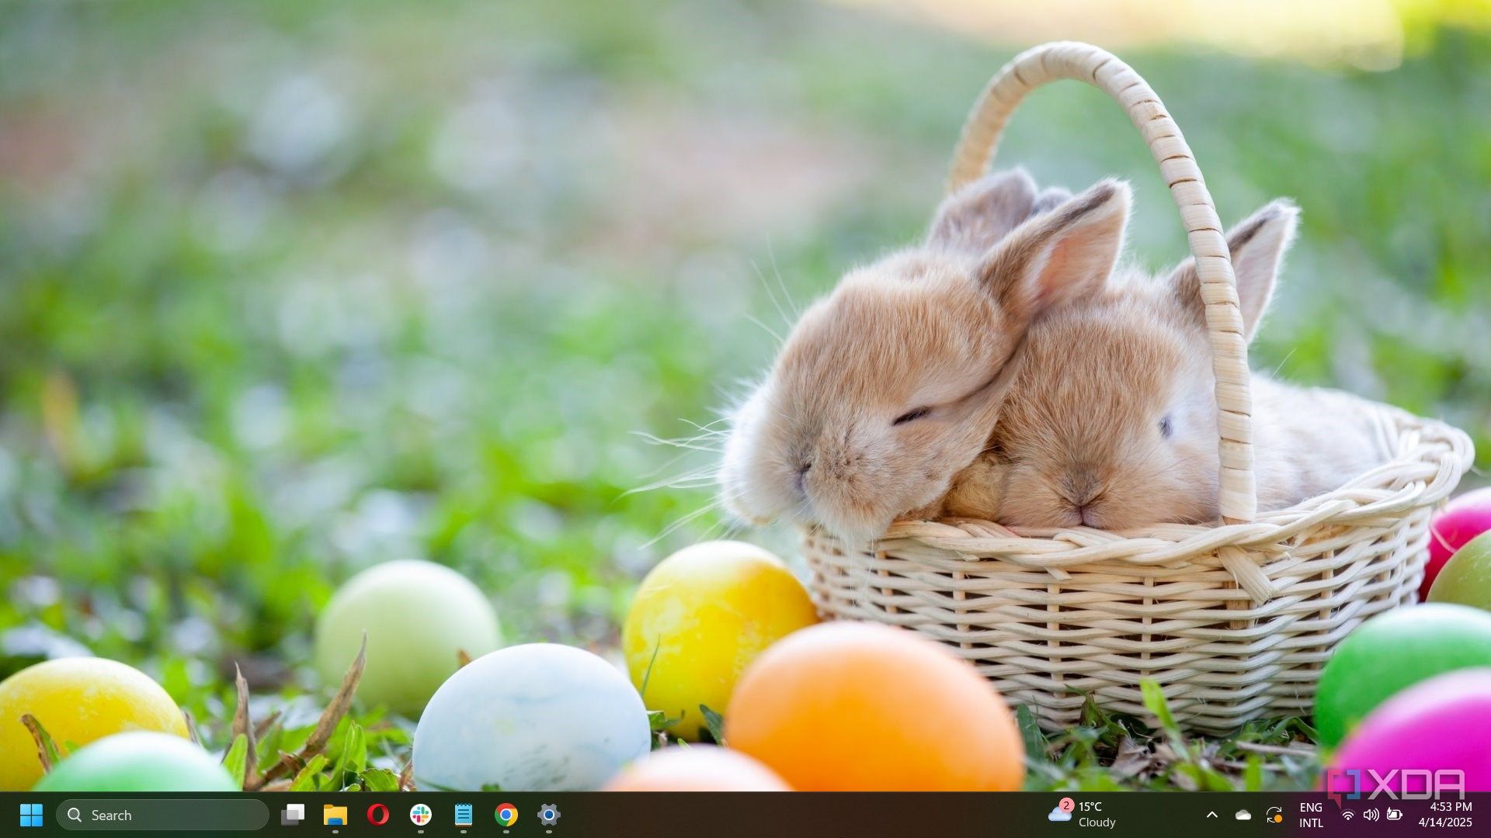This screenshot has width=1491, height=838.
Task: Click the taskbar Search box
Action: click(x=162, y=815)
